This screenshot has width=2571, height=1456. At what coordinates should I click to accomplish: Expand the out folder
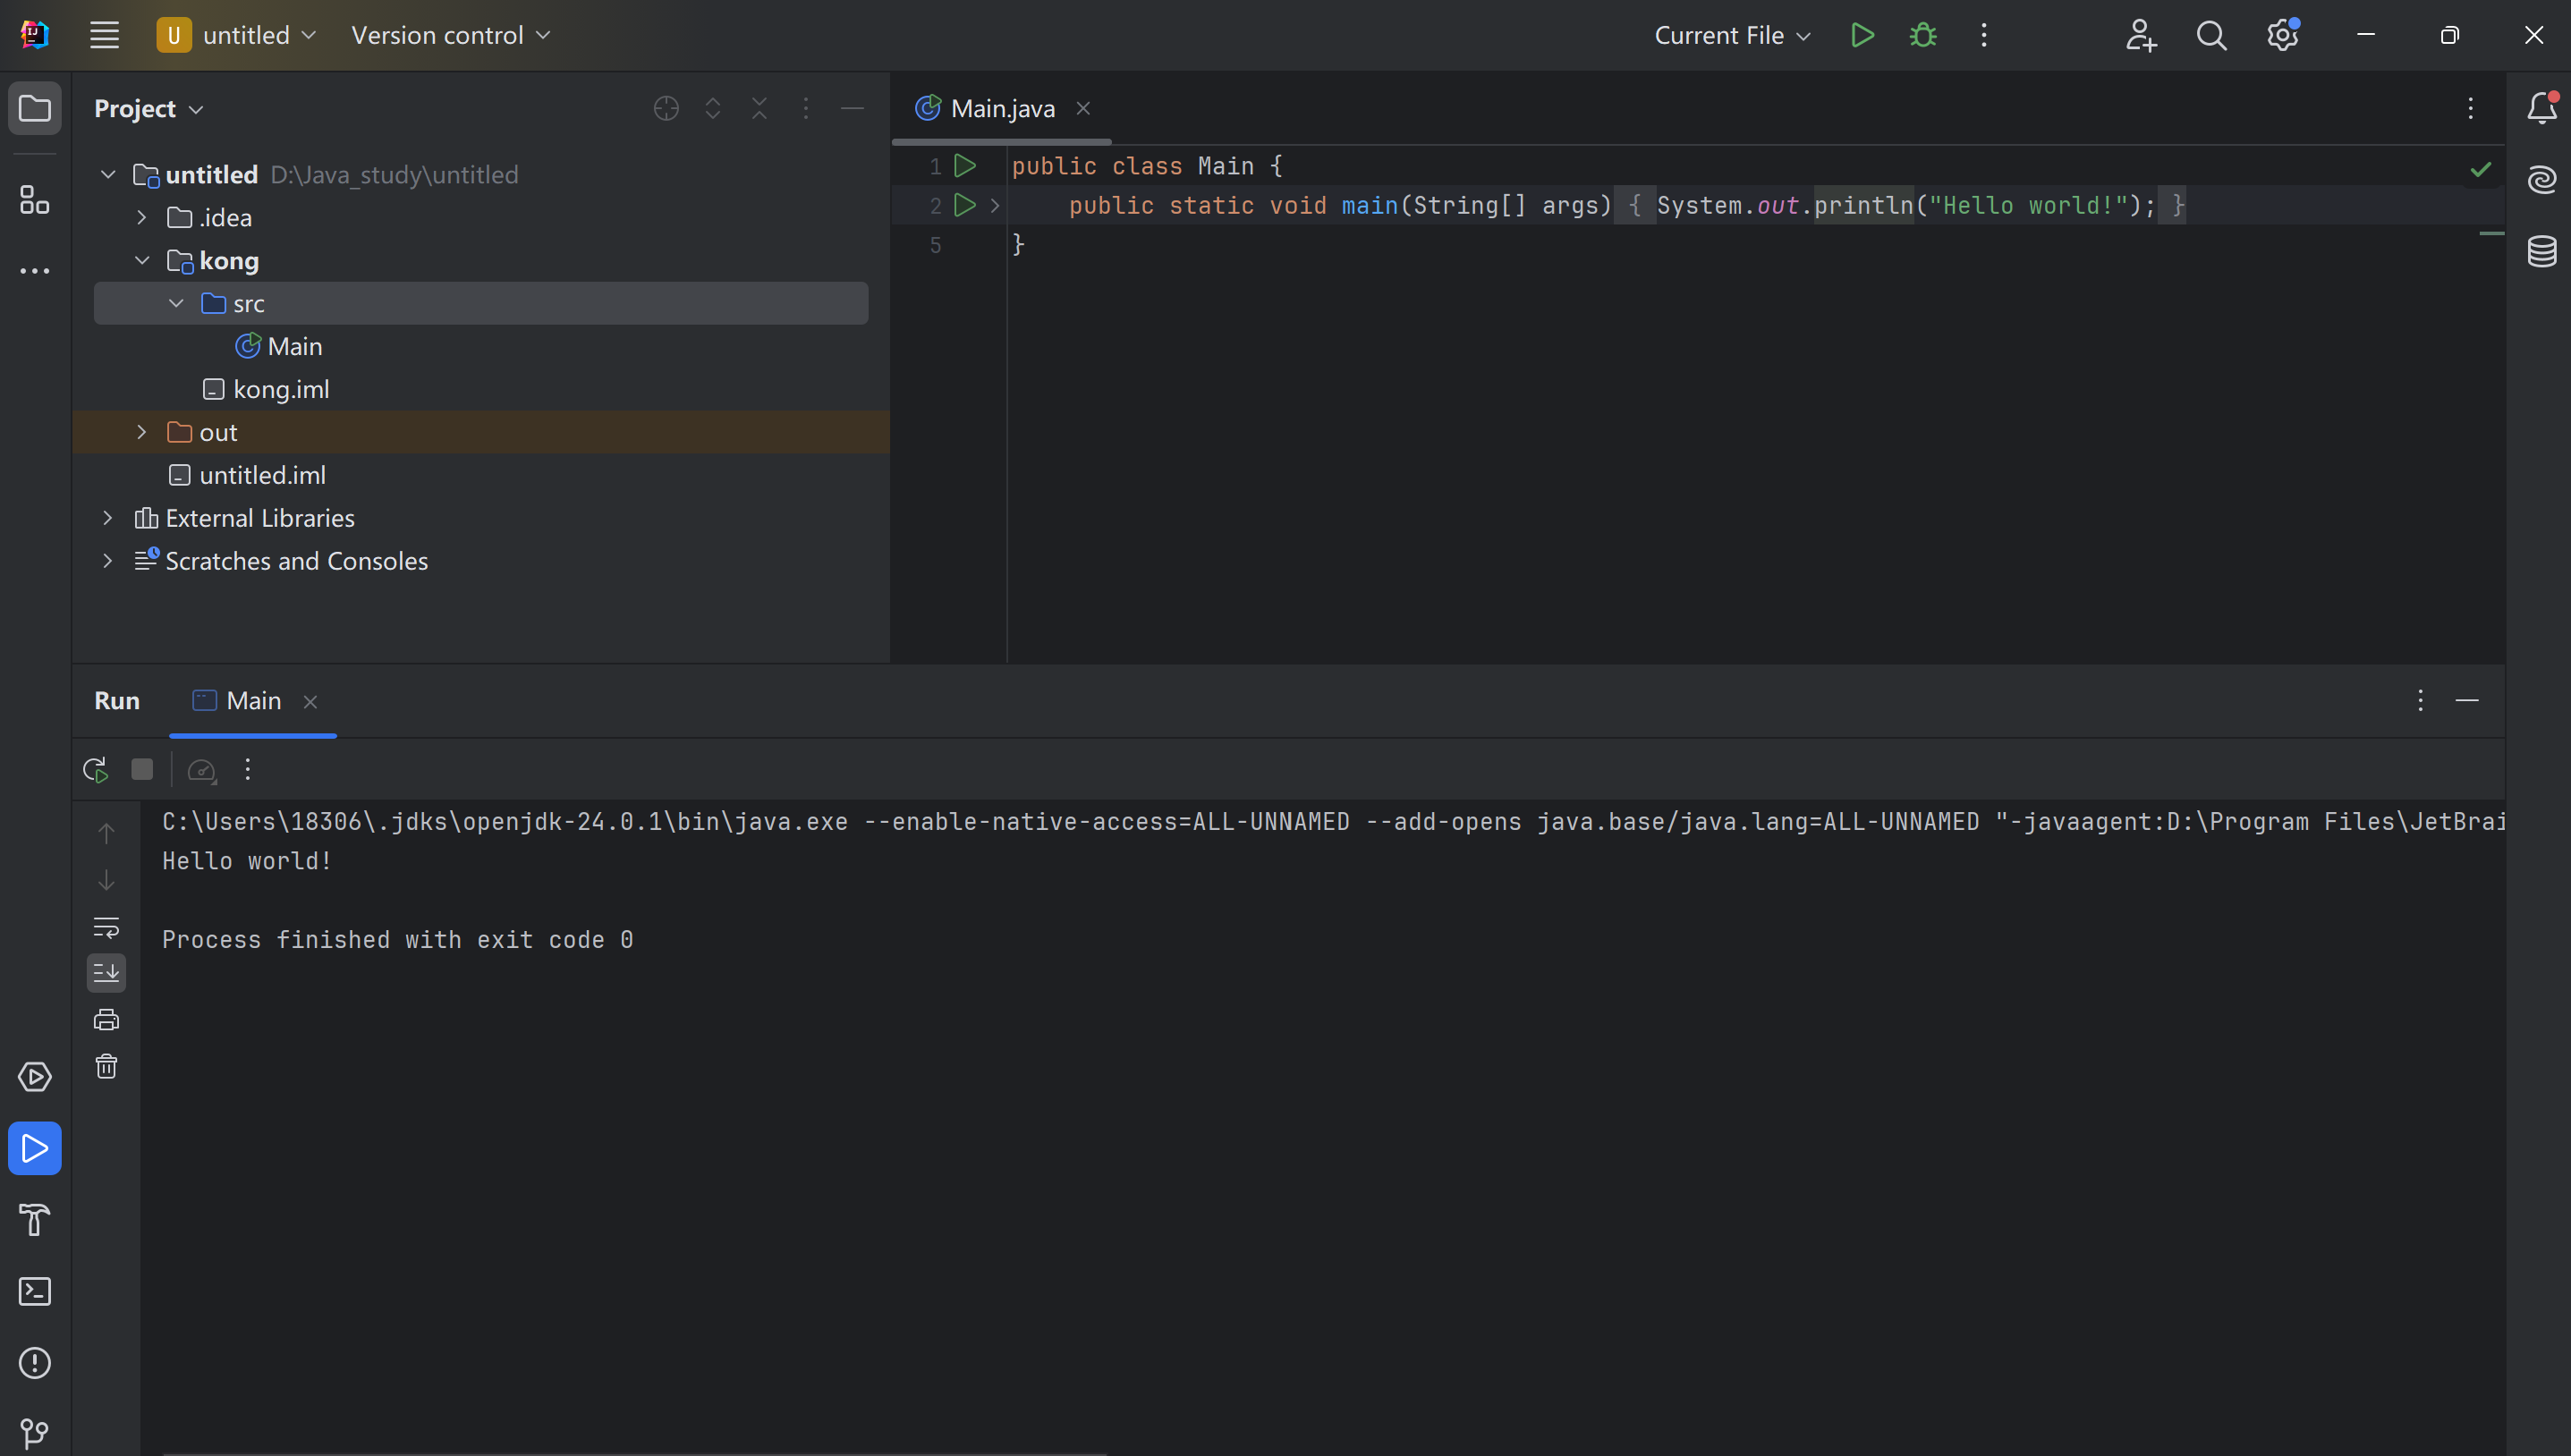tap(142, 432)
